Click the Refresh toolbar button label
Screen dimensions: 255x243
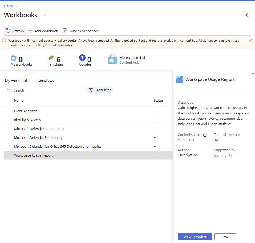[18, 31]
